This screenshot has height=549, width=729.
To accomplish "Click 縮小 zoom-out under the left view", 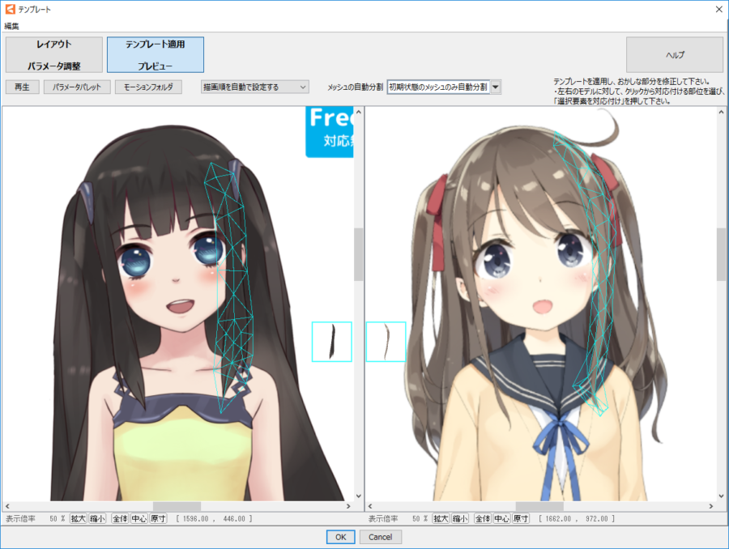I will (x=97, y=518).
